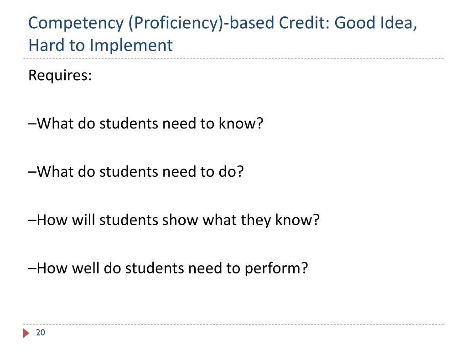Click the words 'Good Idea,' in title
Screen dimensions: 467x350
pyautogui.click(x=376, y=23)
